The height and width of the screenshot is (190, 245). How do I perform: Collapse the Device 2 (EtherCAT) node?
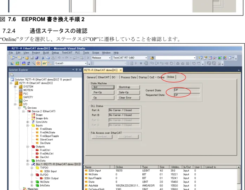[x=24, y=111]
